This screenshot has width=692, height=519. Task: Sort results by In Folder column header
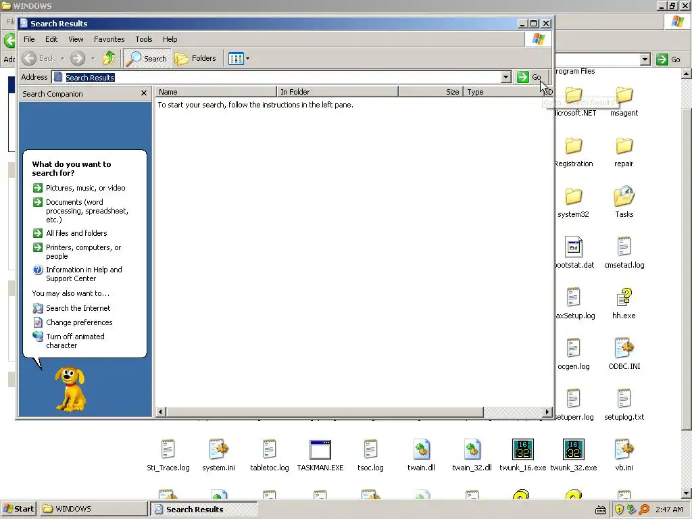coord(338,92)
